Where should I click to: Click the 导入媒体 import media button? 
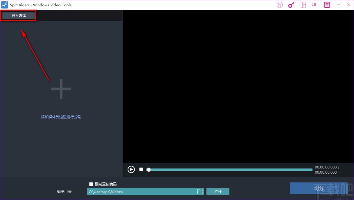coord(18,15)
